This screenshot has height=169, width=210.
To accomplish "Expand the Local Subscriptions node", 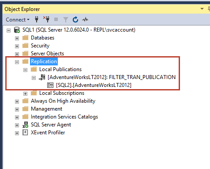I will click(25, 93).
